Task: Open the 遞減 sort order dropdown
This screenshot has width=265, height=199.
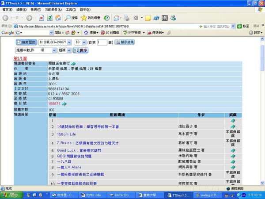Action: click(x=69, y=50)
